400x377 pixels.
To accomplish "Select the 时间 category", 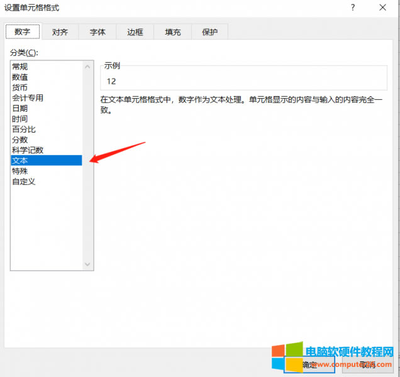I will 20,119.
